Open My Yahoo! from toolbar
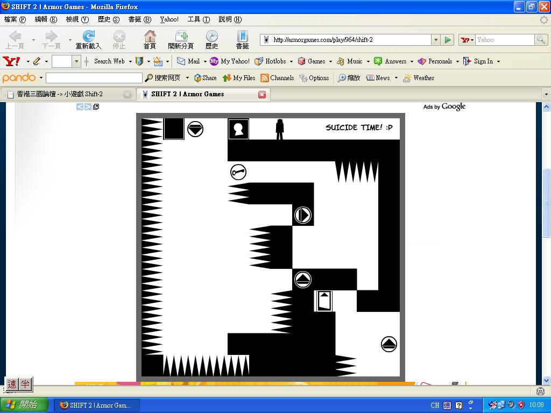 click(x=229, y=61)
